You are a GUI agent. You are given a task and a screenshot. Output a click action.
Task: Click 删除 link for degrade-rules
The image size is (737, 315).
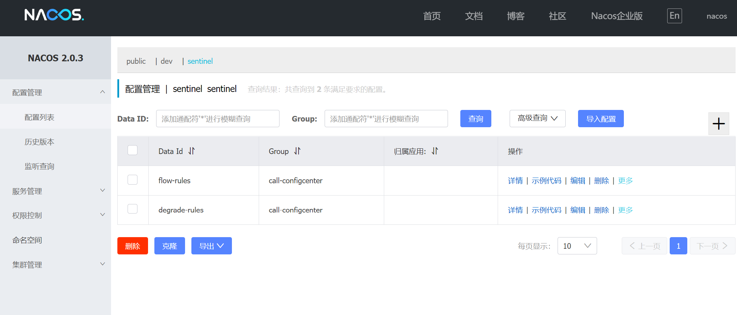coord(601,210)
